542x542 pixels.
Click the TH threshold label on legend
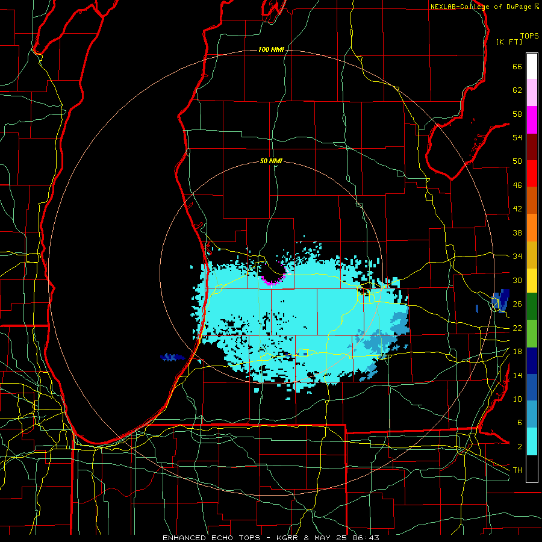click(517, 470)
